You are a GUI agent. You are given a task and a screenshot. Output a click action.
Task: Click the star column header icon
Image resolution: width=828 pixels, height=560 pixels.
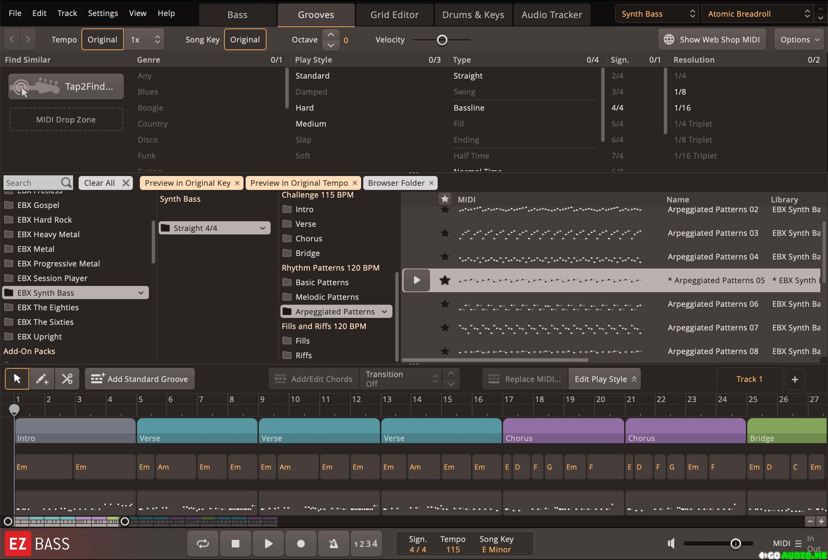tap(445, 199)
